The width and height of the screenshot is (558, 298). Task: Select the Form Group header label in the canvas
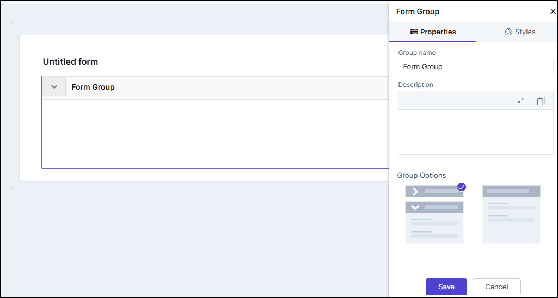click(x=93, y=87)
